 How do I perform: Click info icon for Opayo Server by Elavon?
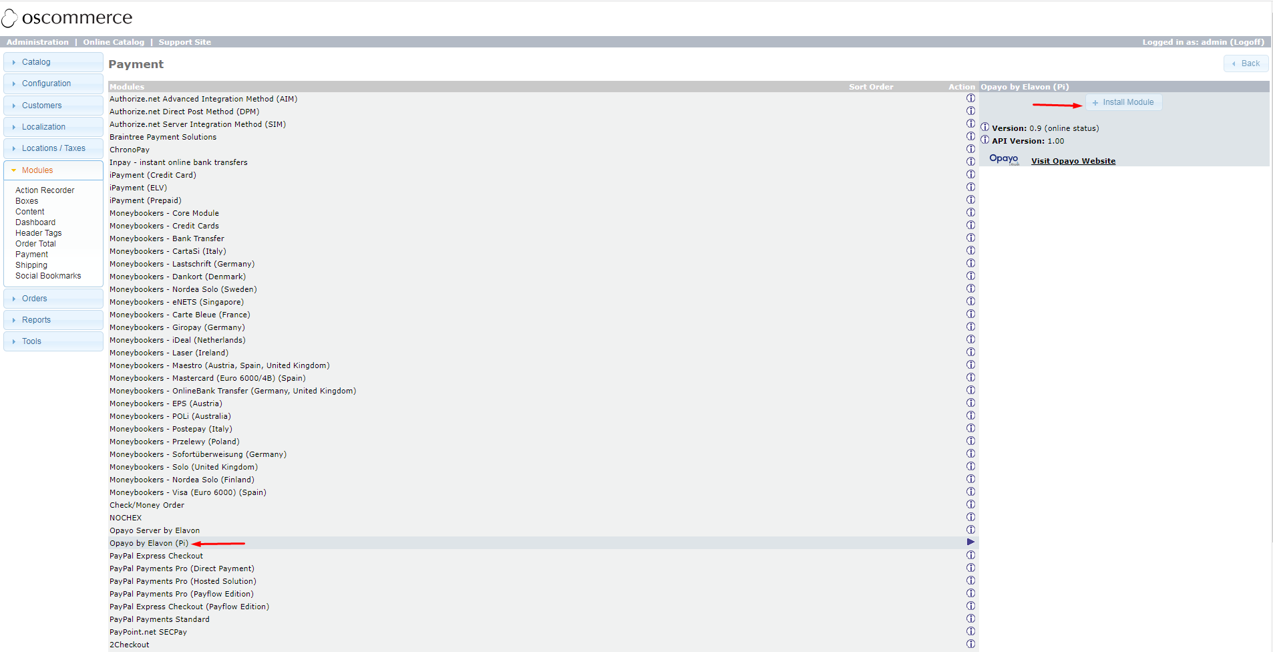point(970,530)
